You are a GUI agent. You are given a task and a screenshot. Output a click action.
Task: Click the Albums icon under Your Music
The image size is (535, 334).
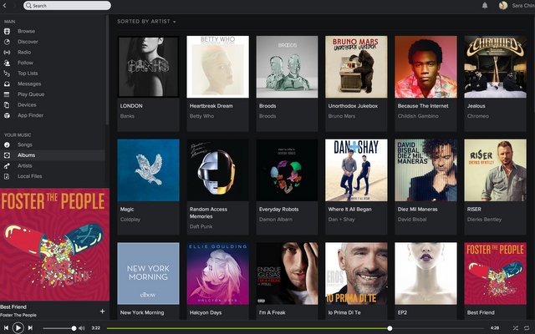[7, 155]
